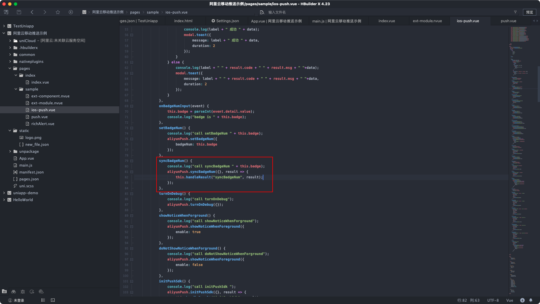The image size is (540, 304).
Task: Toggle code fold on line 73
Action: tap(132, 128)
